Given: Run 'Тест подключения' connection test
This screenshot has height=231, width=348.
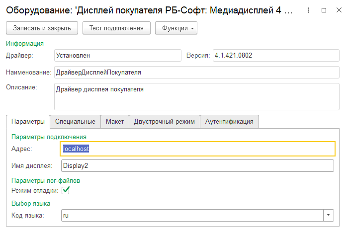Looking at the screenshot, I should pyautogui.click(x=116, y=28).
